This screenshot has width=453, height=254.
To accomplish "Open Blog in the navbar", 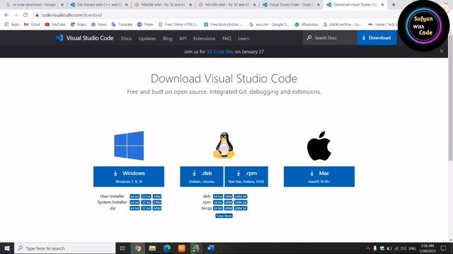I will pyautogui.click(x=168, y=38).
